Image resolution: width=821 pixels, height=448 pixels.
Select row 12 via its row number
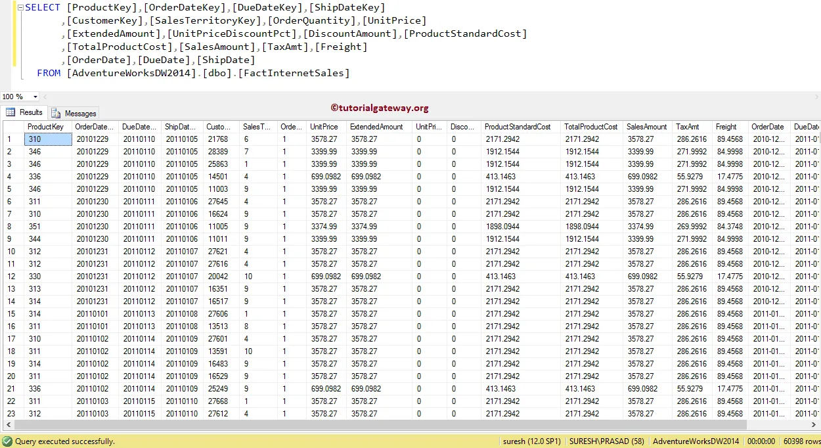click(12, 277)
